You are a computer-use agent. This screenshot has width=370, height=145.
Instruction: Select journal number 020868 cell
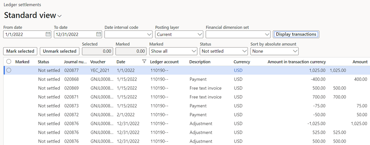[71, 79]
